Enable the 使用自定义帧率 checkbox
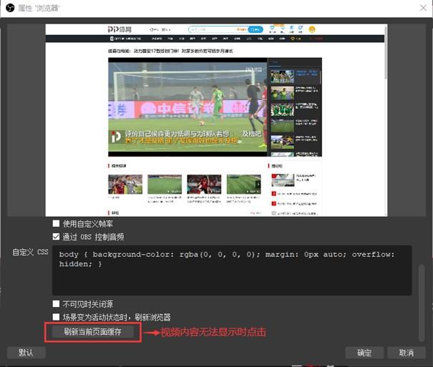 (x=56, y=223)
